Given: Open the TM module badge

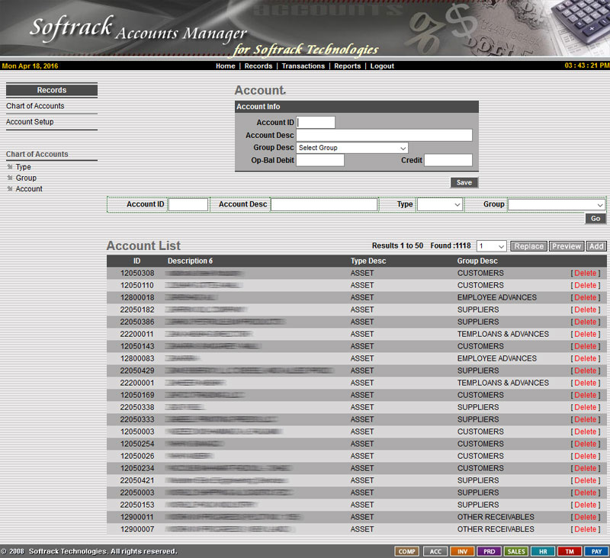Looking at the screenshot, I should tap(570, 551).
